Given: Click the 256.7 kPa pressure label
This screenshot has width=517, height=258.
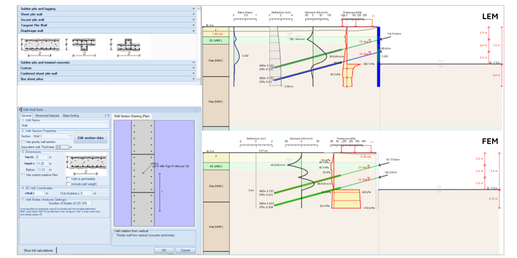Looking at the screenshot, I should pos(369,64).
